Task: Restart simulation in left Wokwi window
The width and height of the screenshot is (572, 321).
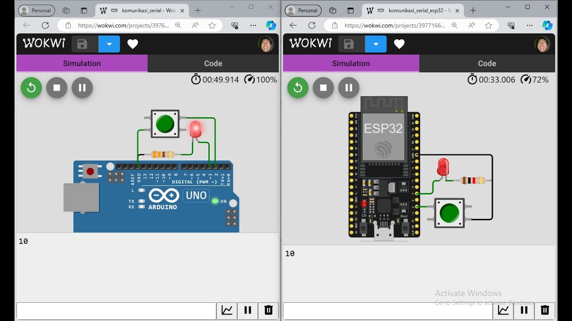Action: pyautogui.click(x=31, y=88)
